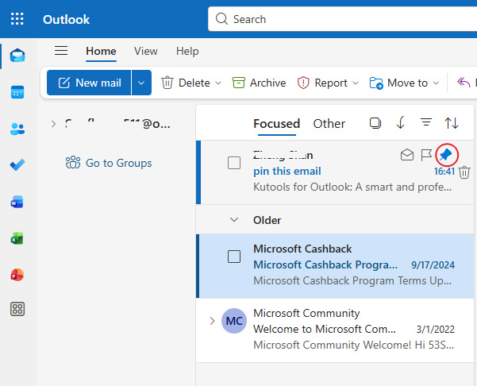The image size is (477, 386).
Task: Click the Archive button
Action: pos(259,83)
